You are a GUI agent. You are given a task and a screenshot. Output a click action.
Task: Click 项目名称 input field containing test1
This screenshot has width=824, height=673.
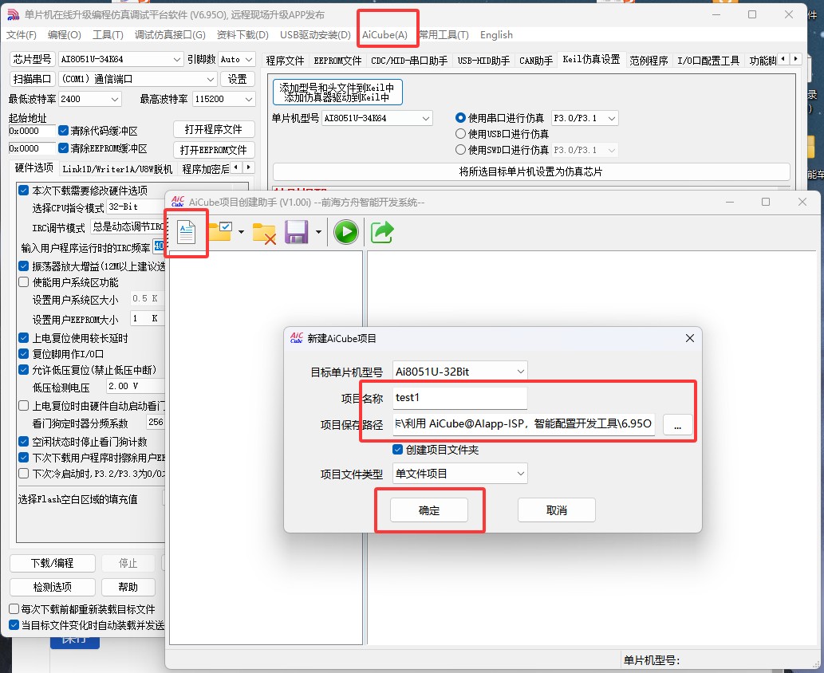coord(459,398)
